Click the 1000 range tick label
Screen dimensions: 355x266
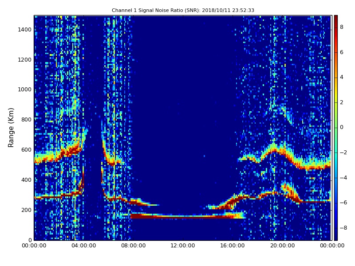click(25, 90)
